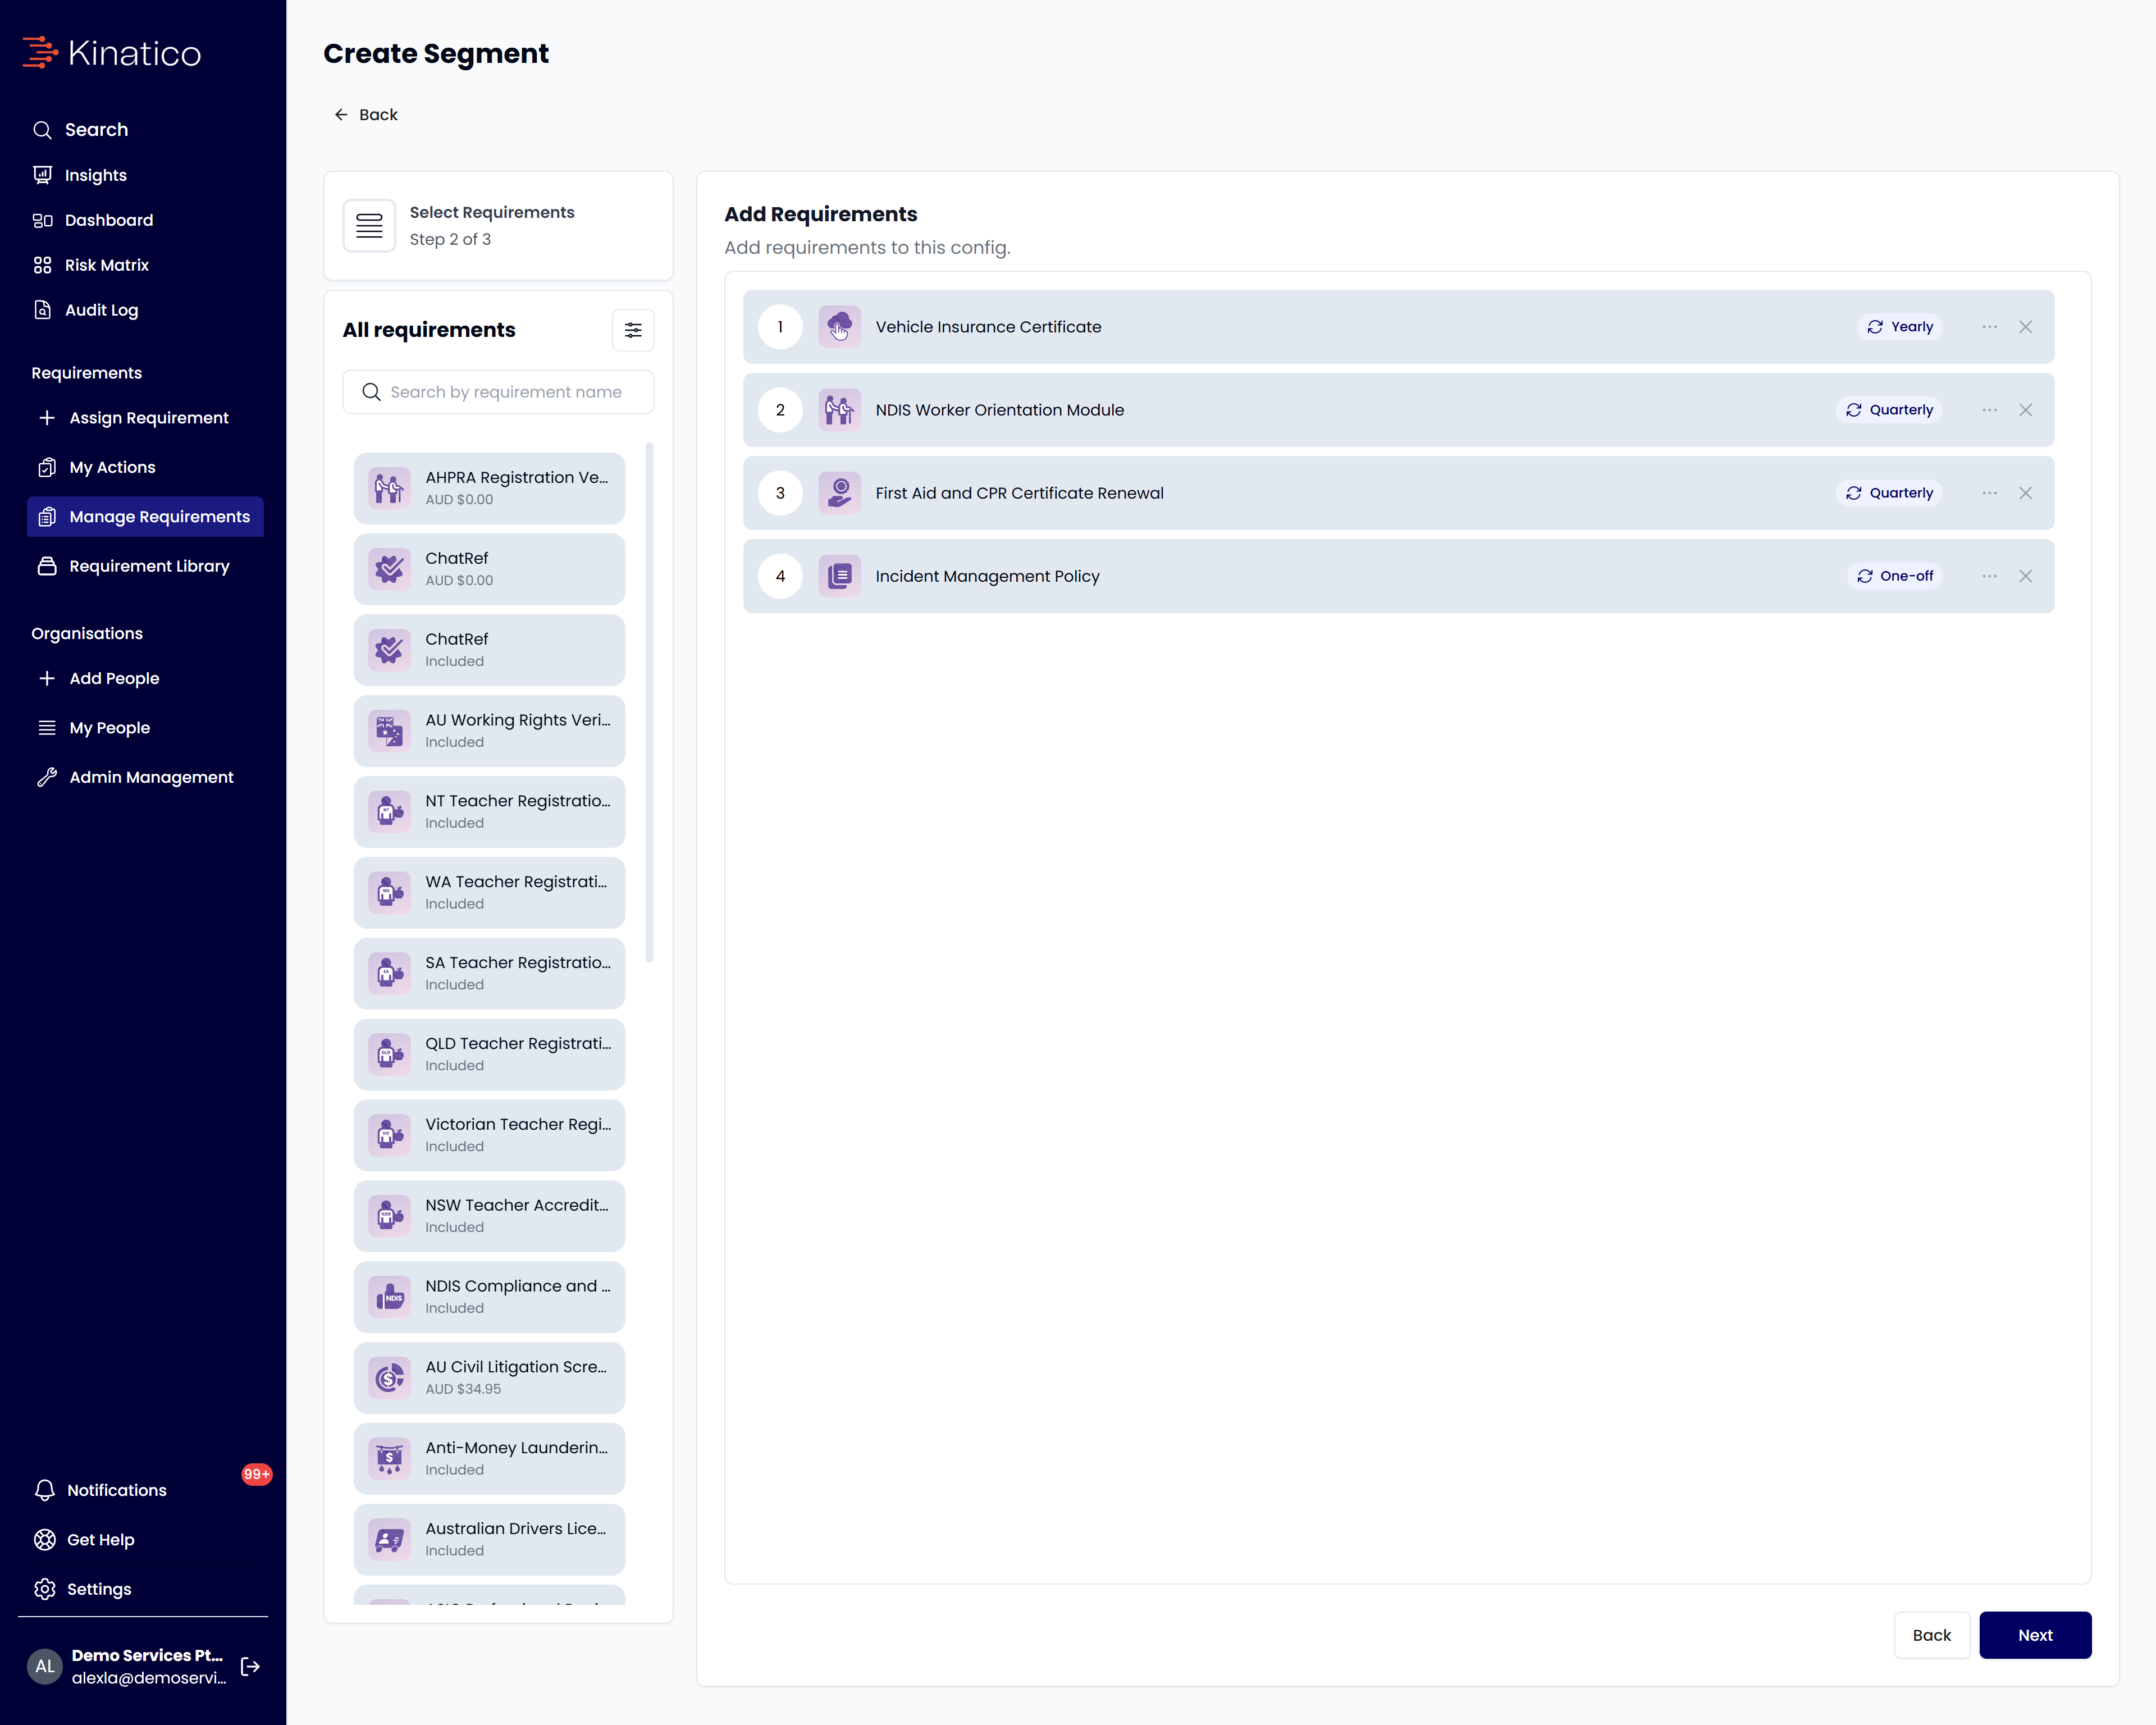Change One-off frequency on Incident Management Policy
The width and height of the screenshot is (2156, 1725).
pos(1894,576)
